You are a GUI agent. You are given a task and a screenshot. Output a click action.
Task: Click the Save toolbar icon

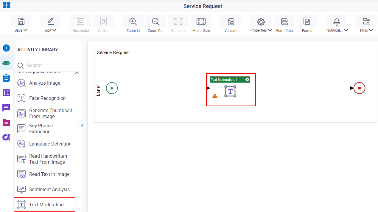(x=21, y=21)
